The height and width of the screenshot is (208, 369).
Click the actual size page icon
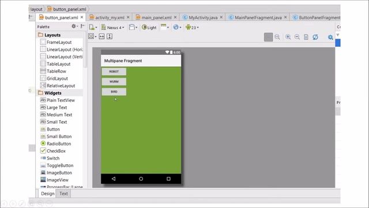pyautogui.click(x=306, y=37)
